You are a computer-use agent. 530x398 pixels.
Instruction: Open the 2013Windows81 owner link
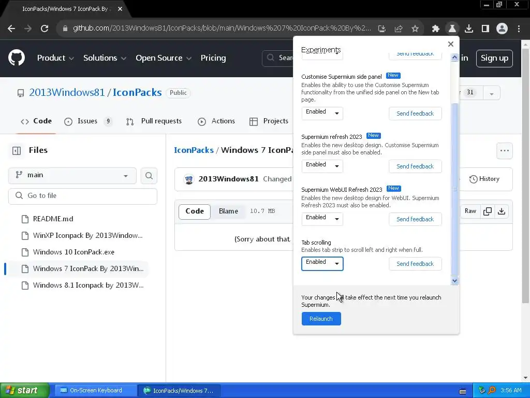tap(67, 92)
